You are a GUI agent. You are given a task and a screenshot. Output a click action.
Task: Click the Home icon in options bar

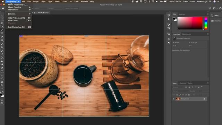pyautogui.click(x=3, y=8)
